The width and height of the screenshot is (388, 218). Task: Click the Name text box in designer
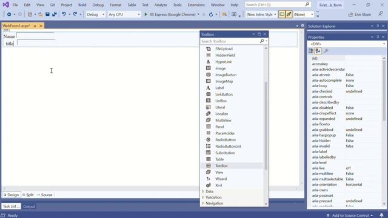point(35,36)
